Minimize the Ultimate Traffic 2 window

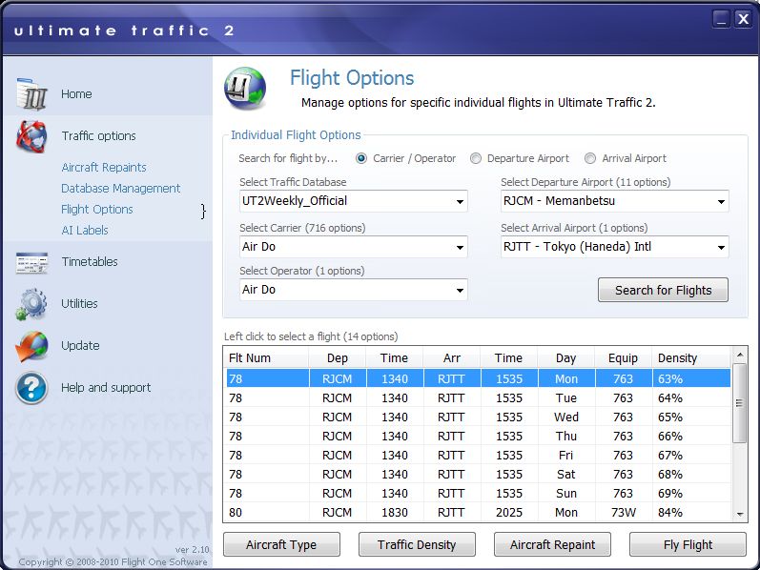point(721,19)
